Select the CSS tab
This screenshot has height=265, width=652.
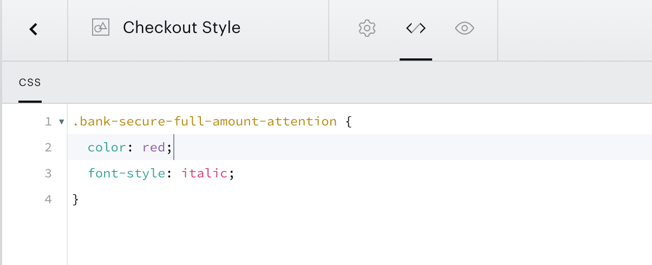point(30,83)
